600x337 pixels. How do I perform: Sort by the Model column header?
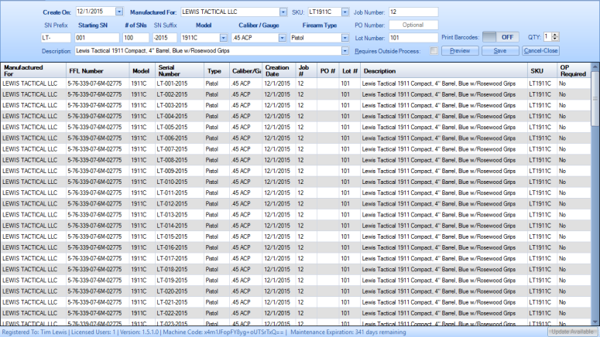click(142, 70)
